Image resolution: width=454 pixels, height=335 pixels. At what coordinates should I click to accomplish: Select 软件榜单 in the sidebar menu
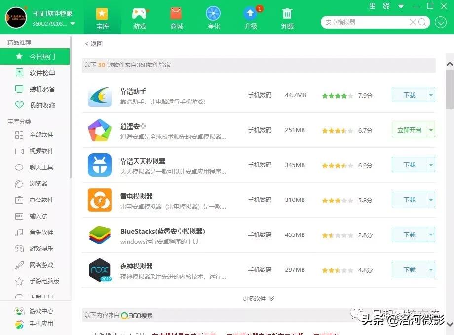[37, 73]
